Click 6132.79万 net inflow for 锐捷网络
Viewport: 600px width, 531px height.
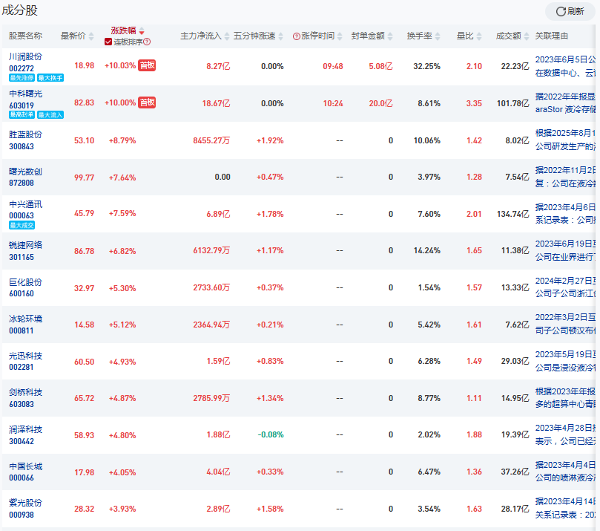tap(211, 250)
